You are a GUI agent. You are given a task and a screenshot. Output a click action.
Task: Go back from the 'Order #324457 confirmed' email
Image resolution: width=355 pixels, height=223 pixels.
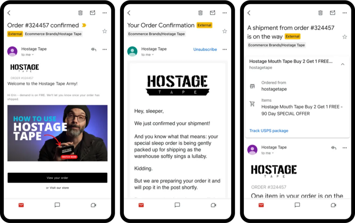coord(9,13)
